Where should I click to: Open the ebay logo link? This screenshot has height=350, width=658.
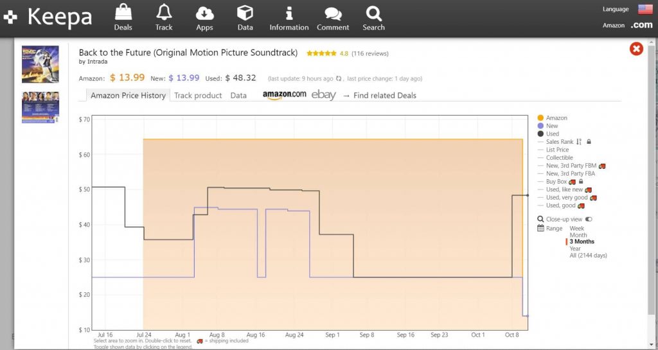pyautogui.click(x=324, y=95)
